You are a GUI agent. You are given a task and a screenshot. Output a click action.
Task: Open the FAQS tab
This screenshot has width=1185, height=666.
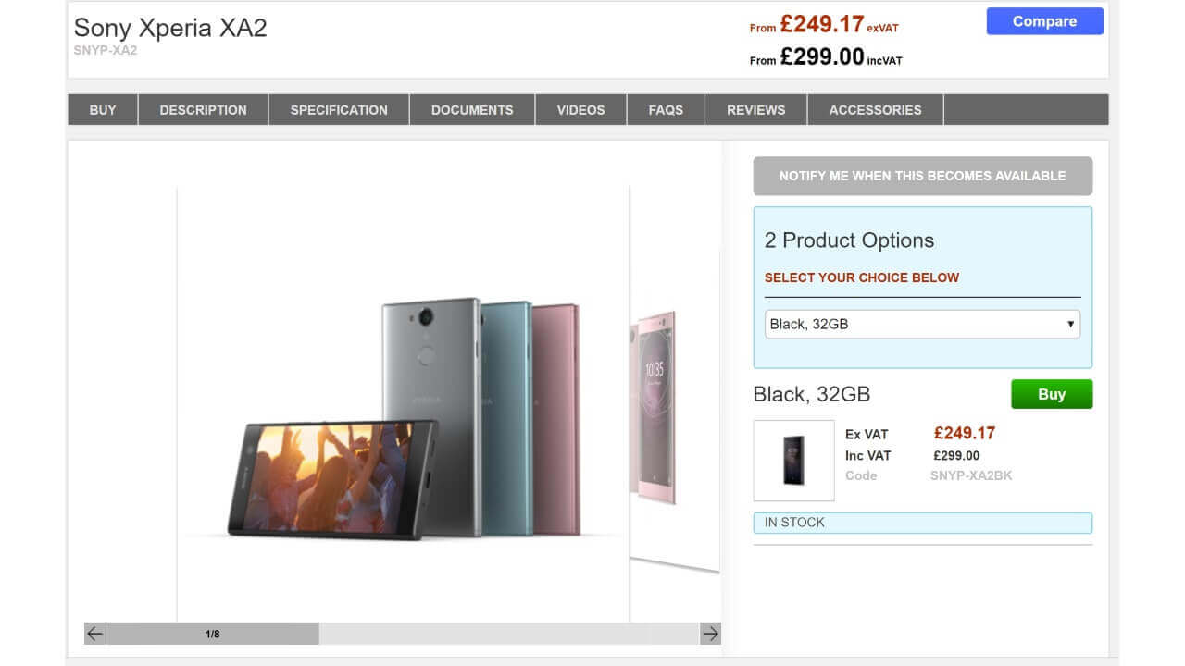[x=666, y=109]
